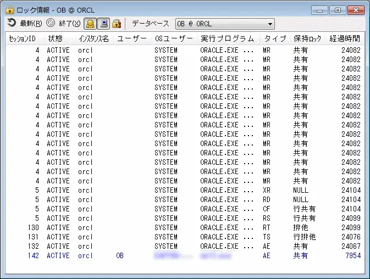
Task: Sort by 状態 column header
Action: pos(56,39)
